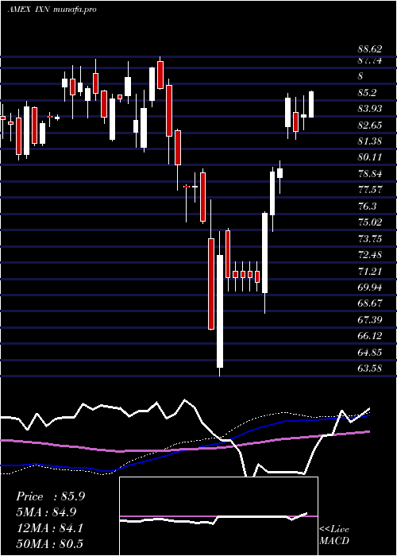The image size is (397, 556).
Task: Click the 64.85 price axis label
Action: pos(370,353)
